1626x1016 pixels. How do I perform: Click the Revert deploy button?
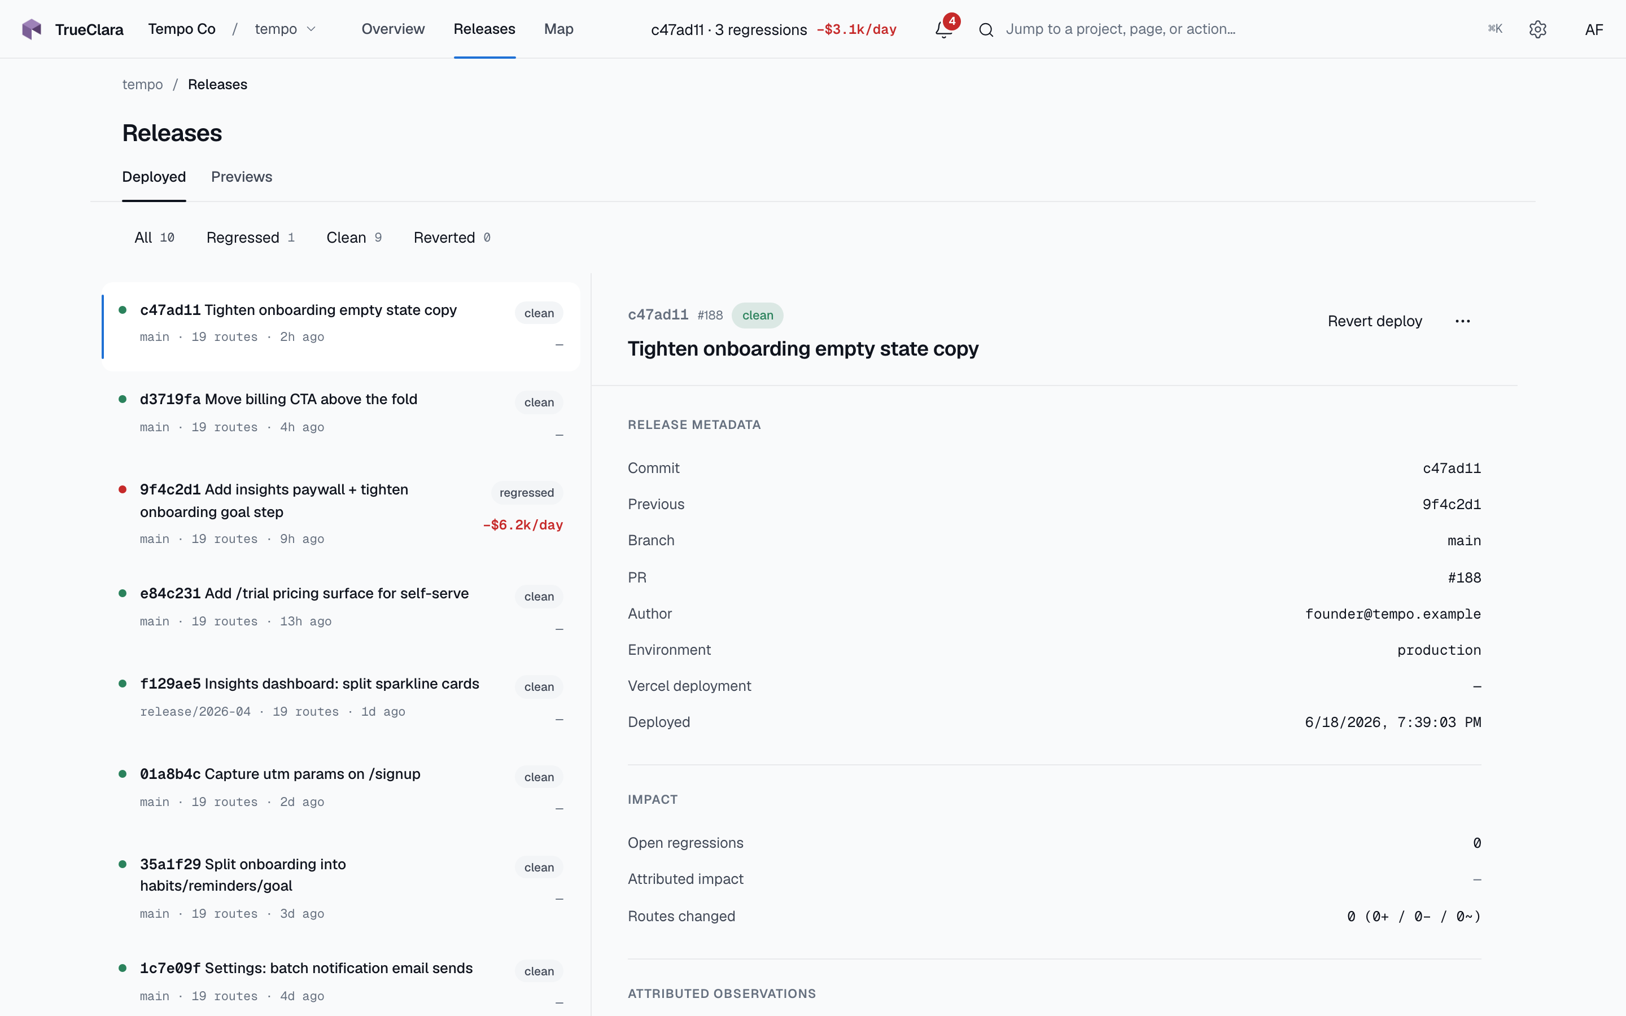point(1375,321)
